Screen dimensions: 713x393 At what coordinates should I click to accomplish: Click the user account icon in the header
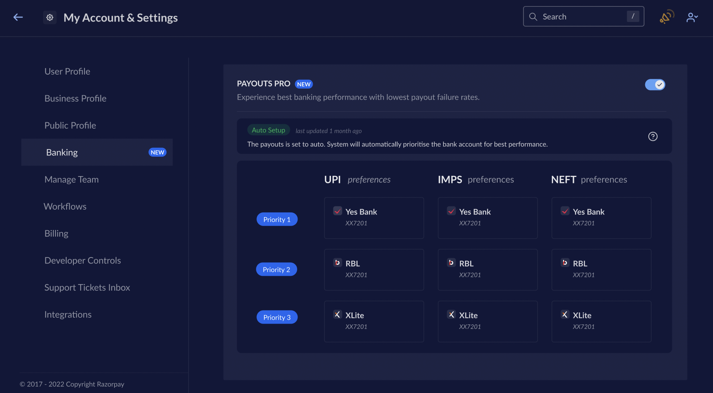coord(690,17)
